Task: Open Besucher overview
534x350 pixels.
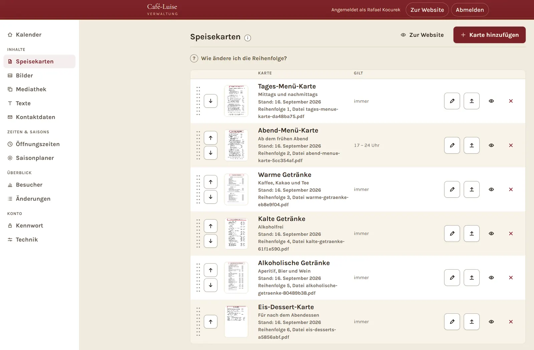Action: tap(39, 185)
